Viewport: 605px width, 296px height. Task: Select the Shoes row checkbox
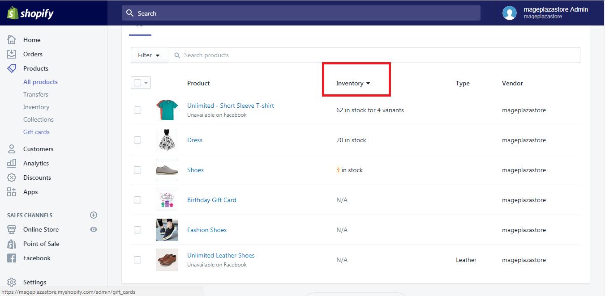pyautogui.click(x=137, y=170)
